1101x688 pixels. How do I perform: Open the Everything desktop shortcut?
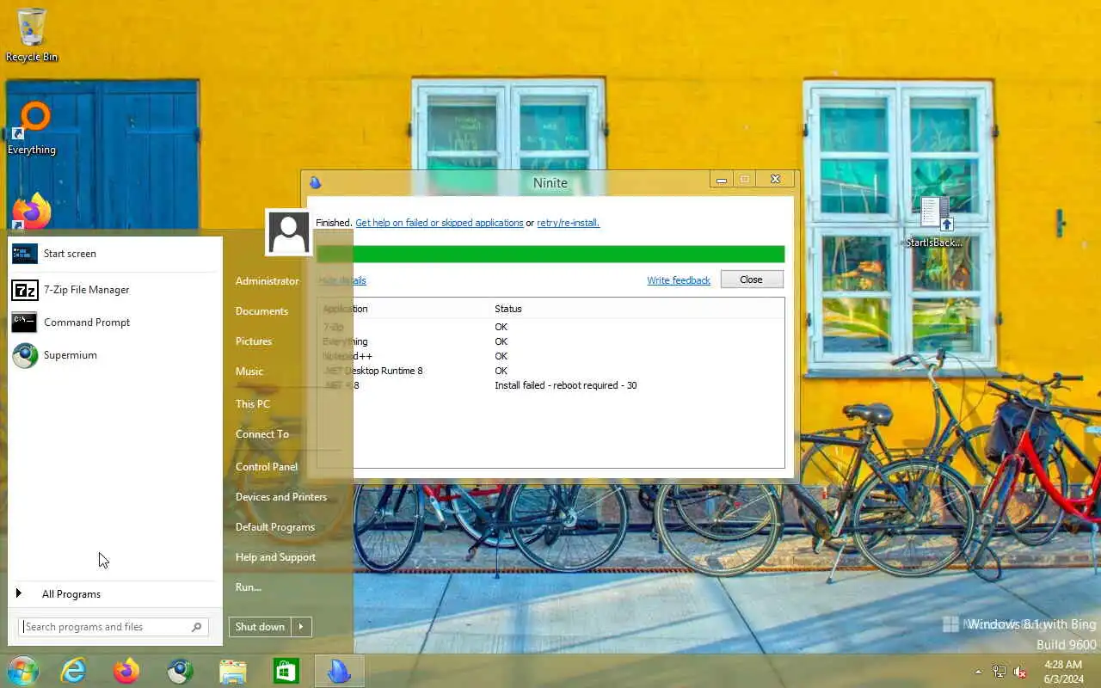pyautogui.click(x=32, y=129)
